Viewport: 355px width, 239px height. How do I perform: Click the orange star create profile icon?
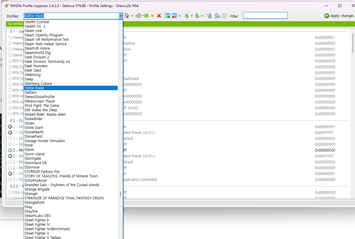tap(152, 16)
